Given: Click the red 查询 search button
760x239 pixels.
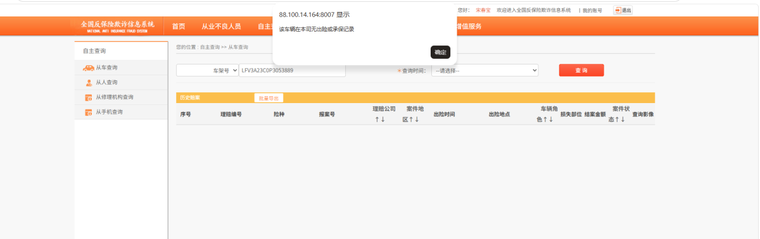Looking at the screenshot, I should tap(581, 70).
